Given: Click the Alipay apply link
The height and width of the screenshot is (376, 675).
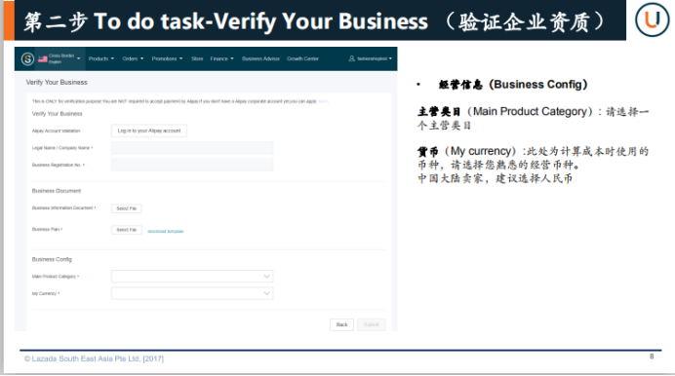Looking at the screenshot, I should click(323, 101).
